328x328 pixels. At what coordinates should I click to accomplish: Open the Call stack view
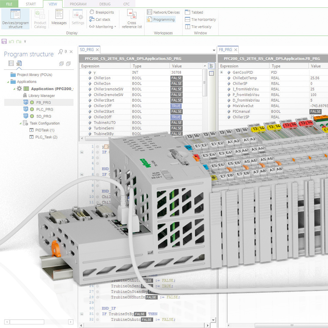(x=103, y=19)
